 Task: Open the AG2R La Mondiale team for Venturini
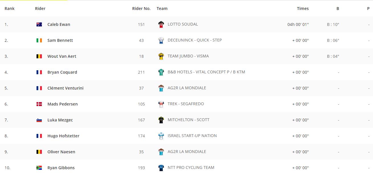tap(187, 88)
